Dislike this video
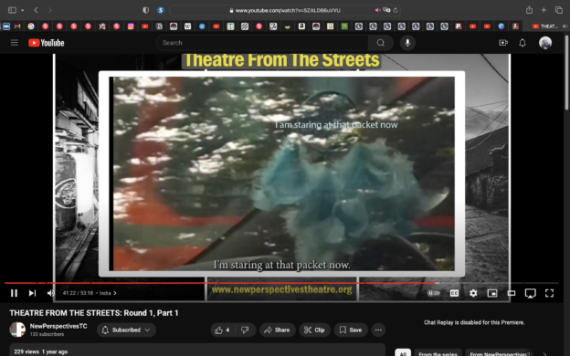The image size is (570, 356). (x=246, y=330)
